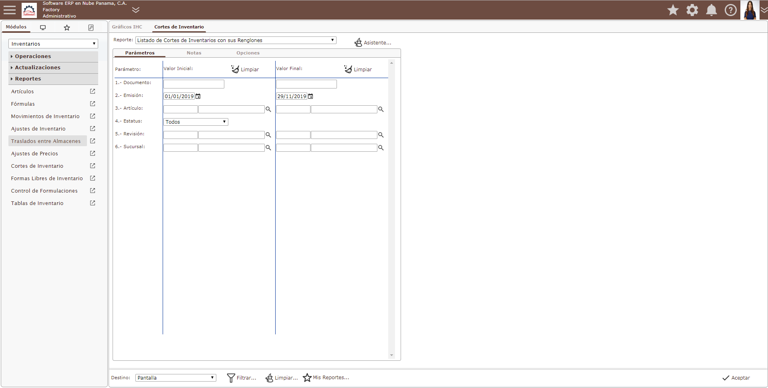The height and width of the screenshot is (388, 768).
Task: Open Mis Reportes
Action: point(326,378)
